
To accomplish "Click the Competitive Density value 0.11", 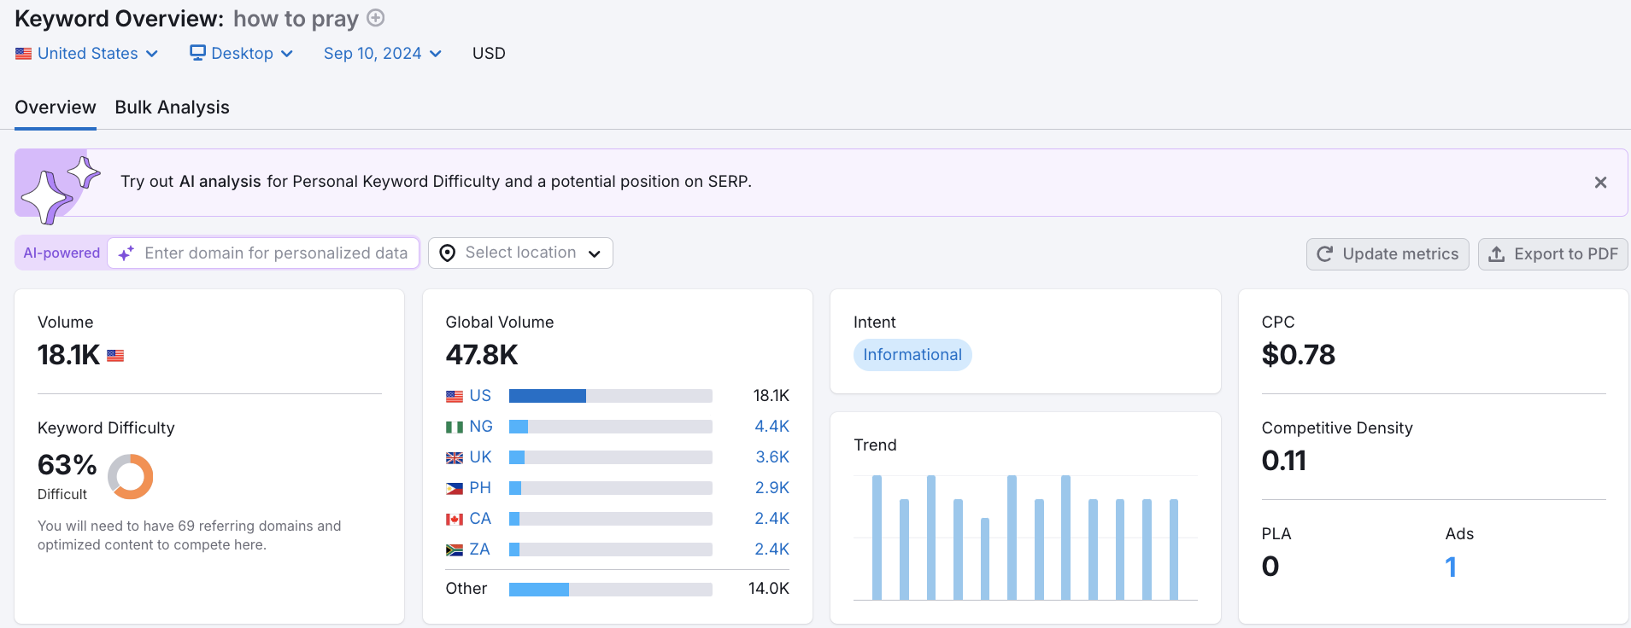I will pyautogui.click(x=1284, y=461).
